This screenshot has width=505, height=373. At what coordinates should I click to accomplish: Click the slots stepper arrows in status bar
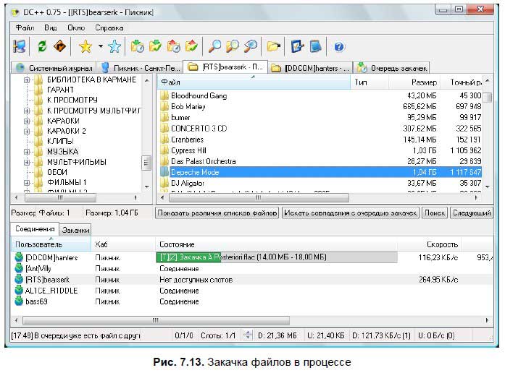248,335
